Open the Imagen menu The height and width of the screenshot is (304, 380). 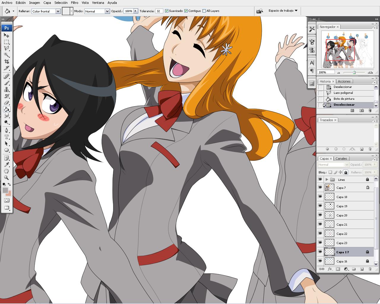point(34,3)
